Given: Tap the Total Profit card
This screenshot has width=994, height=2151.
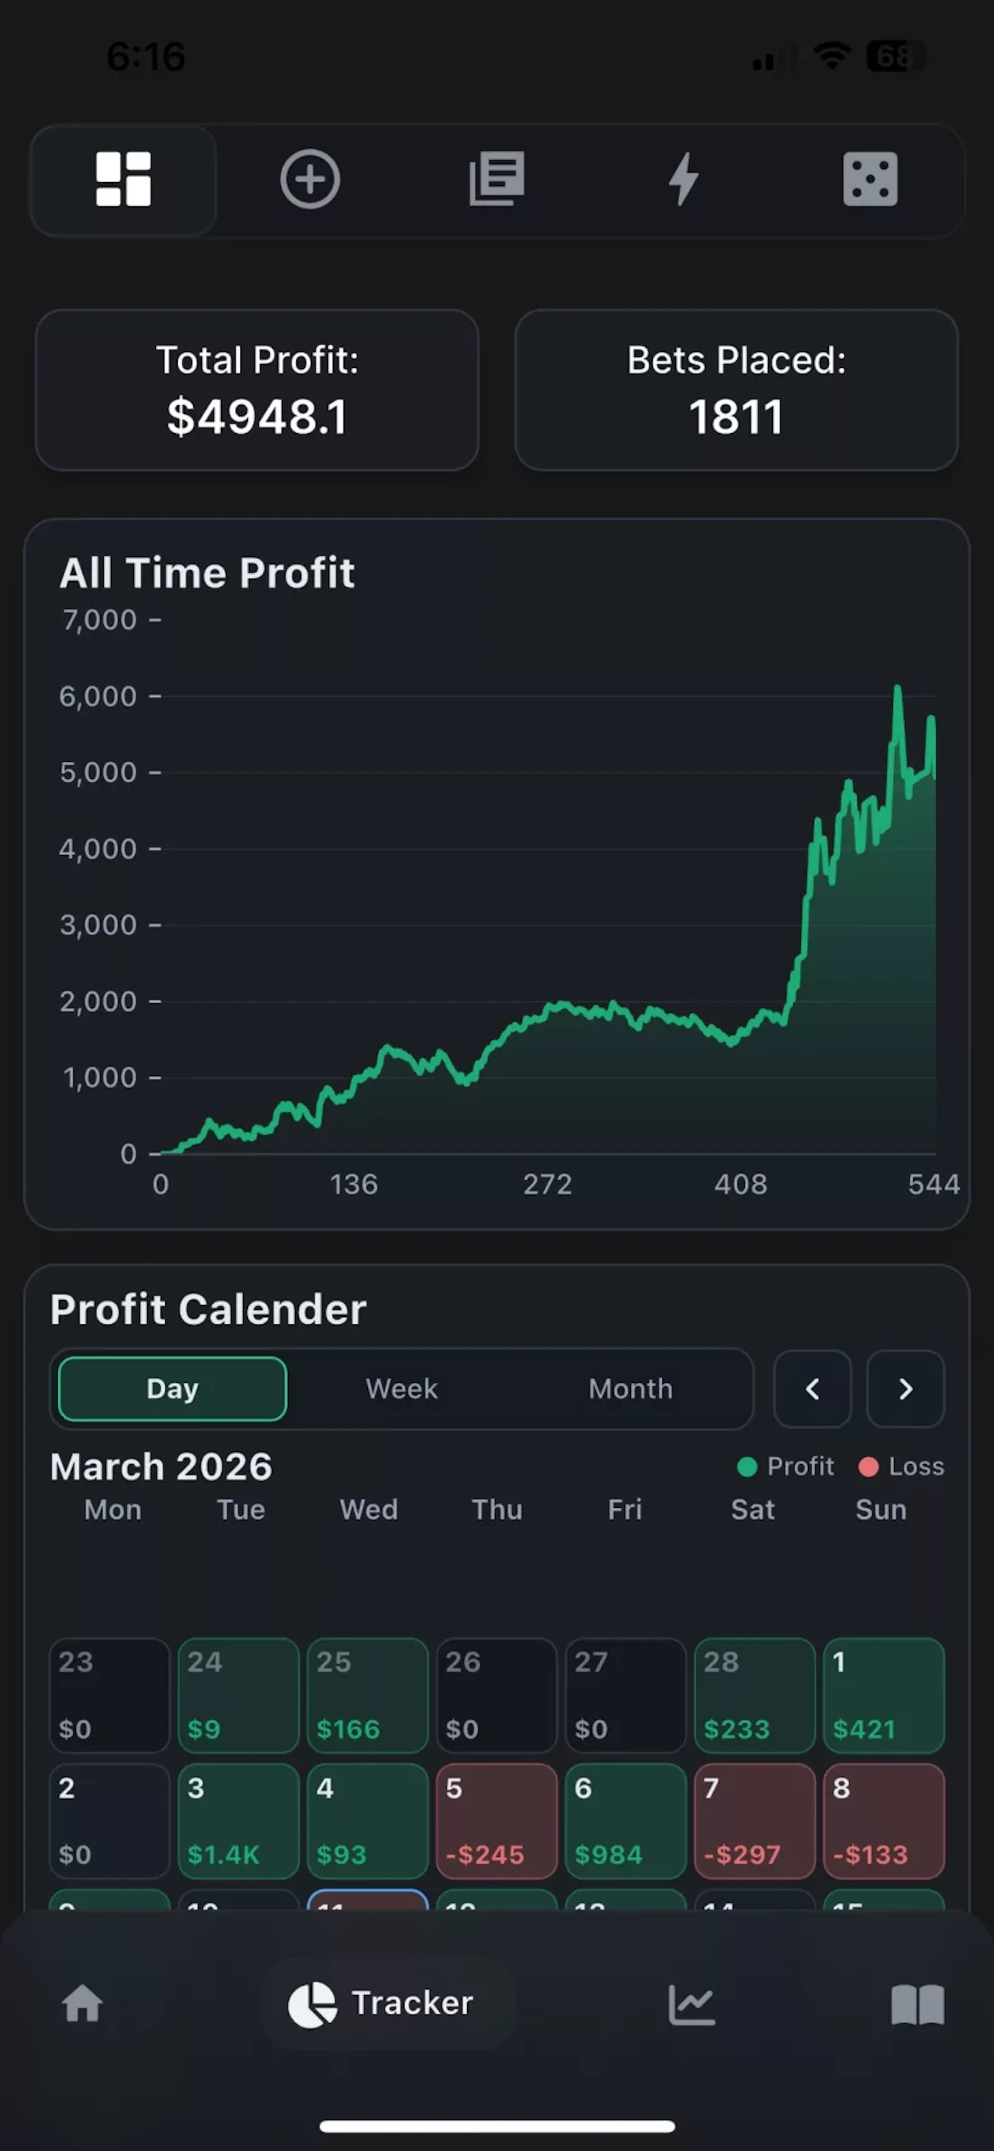Looking at the screenshot, I should click(257, 390).
